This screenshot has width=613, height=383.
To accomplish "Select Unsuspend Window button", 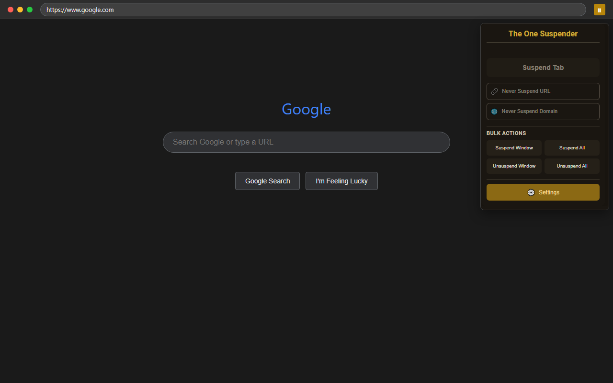I will (514, 166).
